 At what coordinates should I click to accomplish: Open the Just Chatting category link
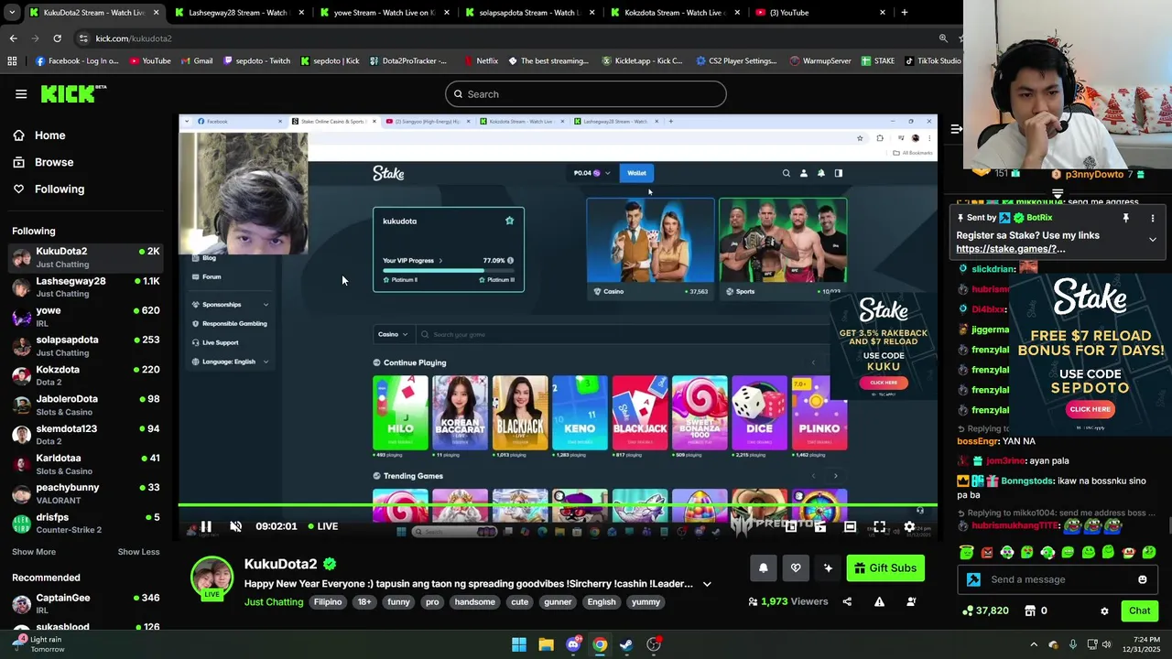tap(274, 601)
